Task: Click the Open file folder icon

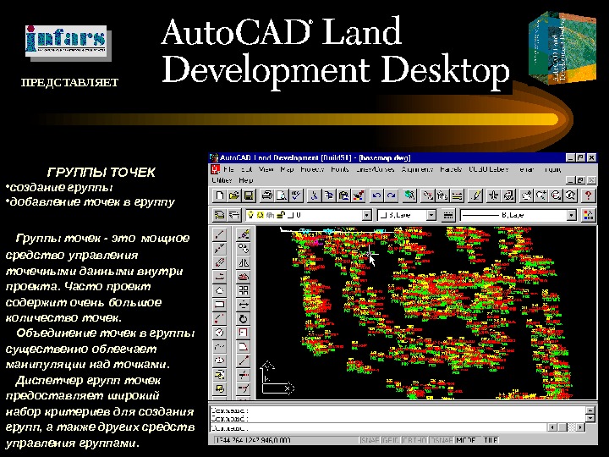Action: point(234,195)
